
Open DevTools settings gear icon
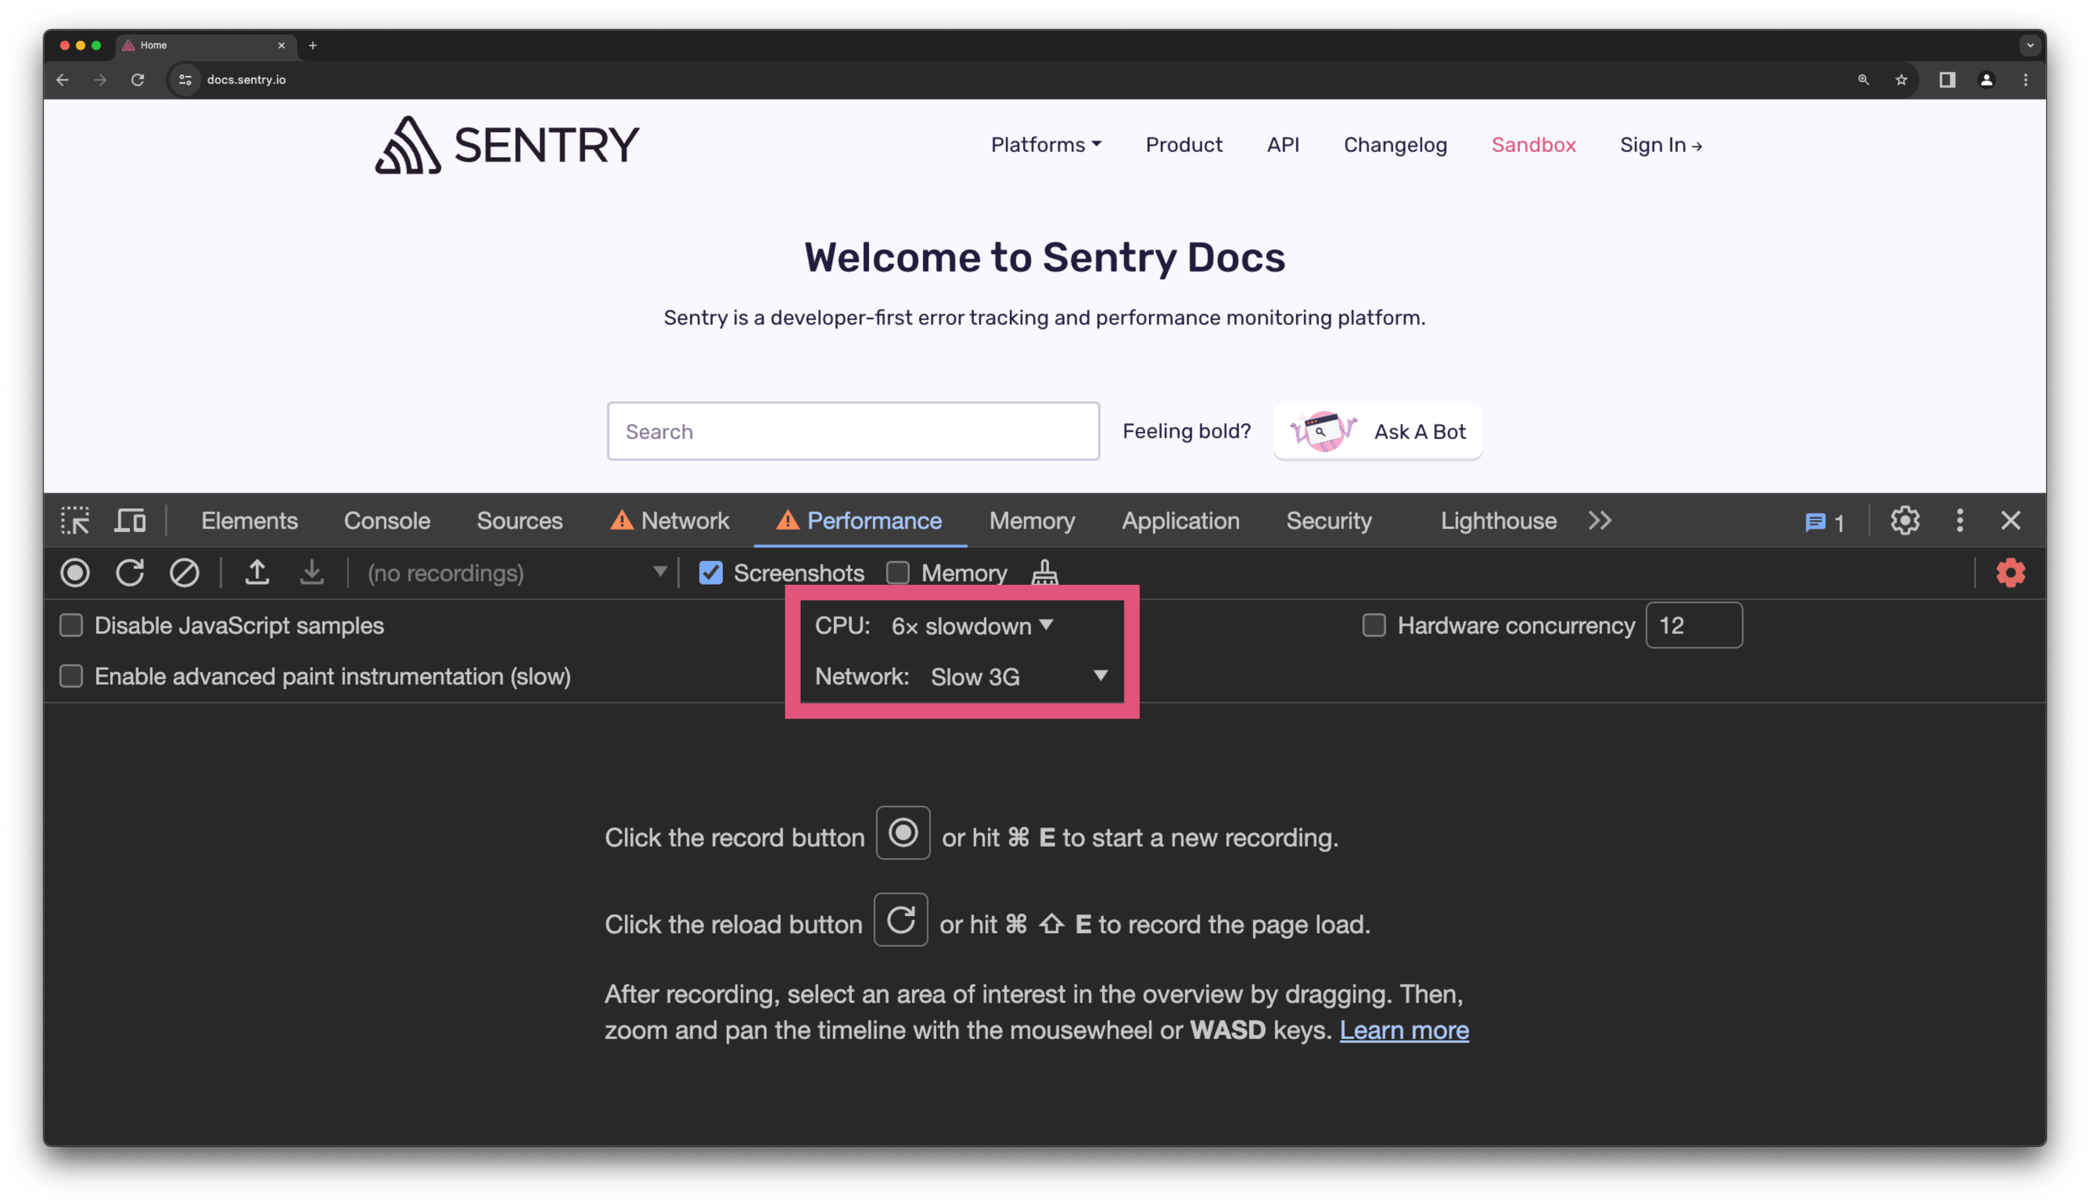click(x=1905, y=521)
